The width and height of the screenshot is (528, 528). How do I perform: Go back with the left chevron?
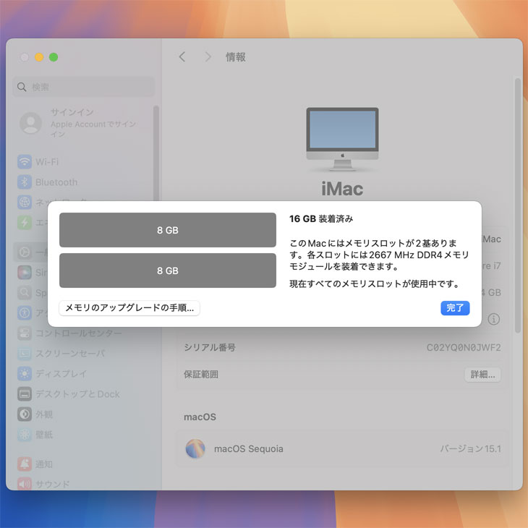[x=182, y=57]
